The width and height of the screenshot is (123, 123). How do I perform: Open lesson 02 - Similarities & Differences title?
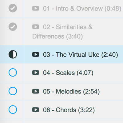pos(62,32)
